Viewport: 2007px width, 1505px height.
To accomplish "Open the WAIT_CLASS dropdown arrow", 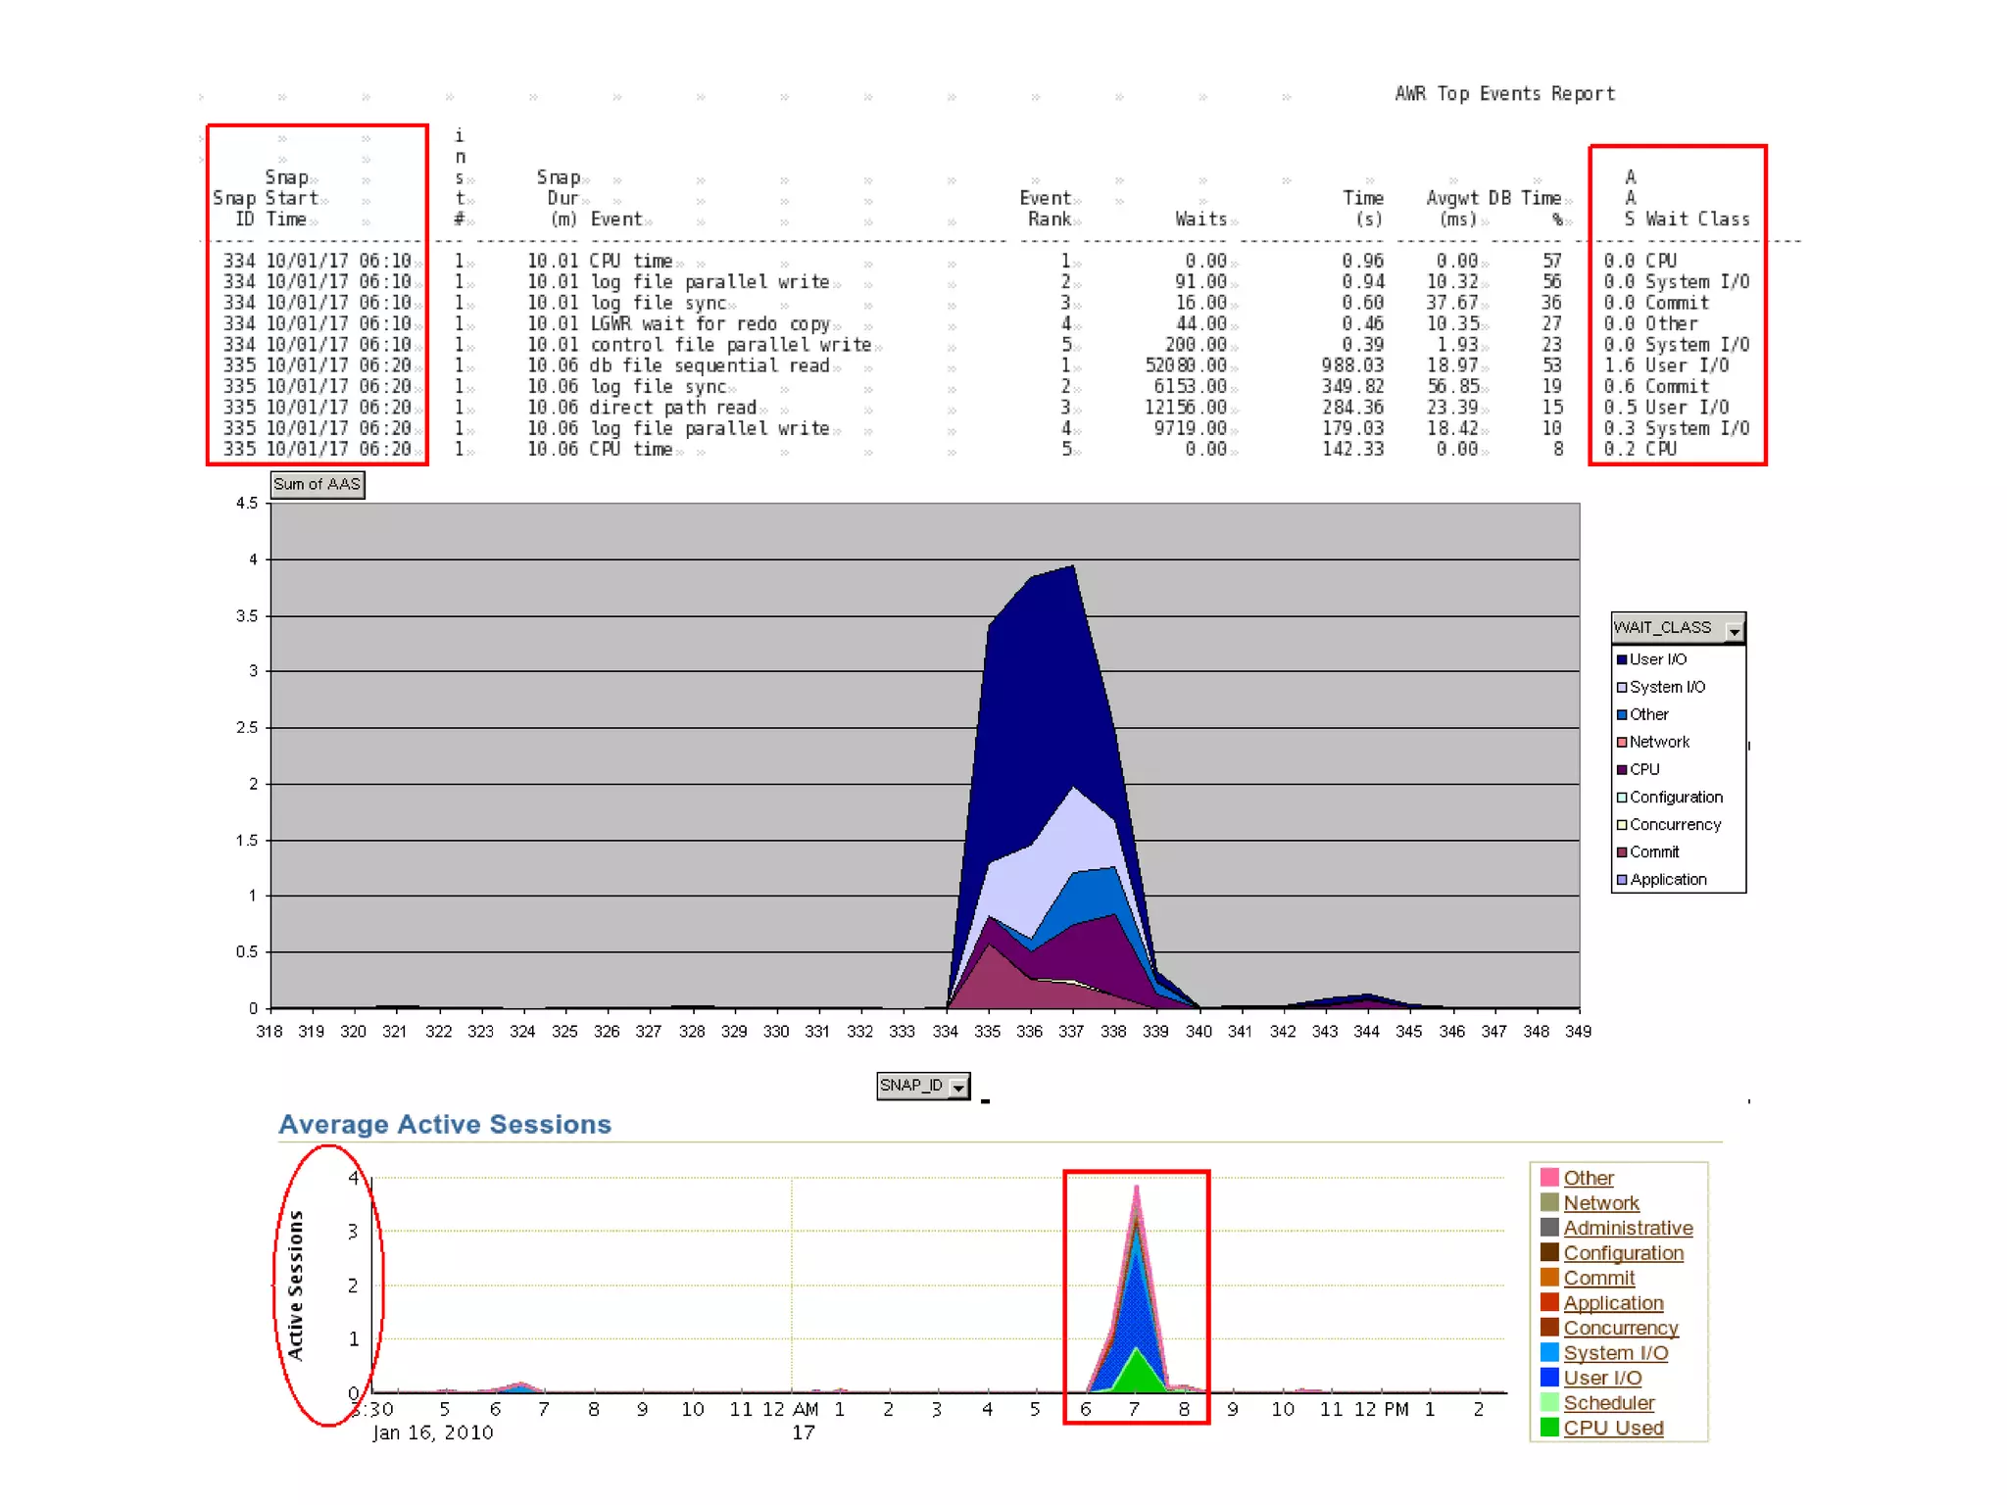I will click(1734, 630).
